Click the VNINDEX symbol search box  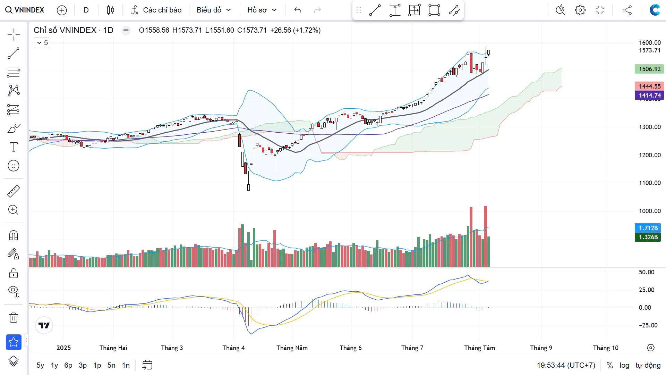coord(25,10)
